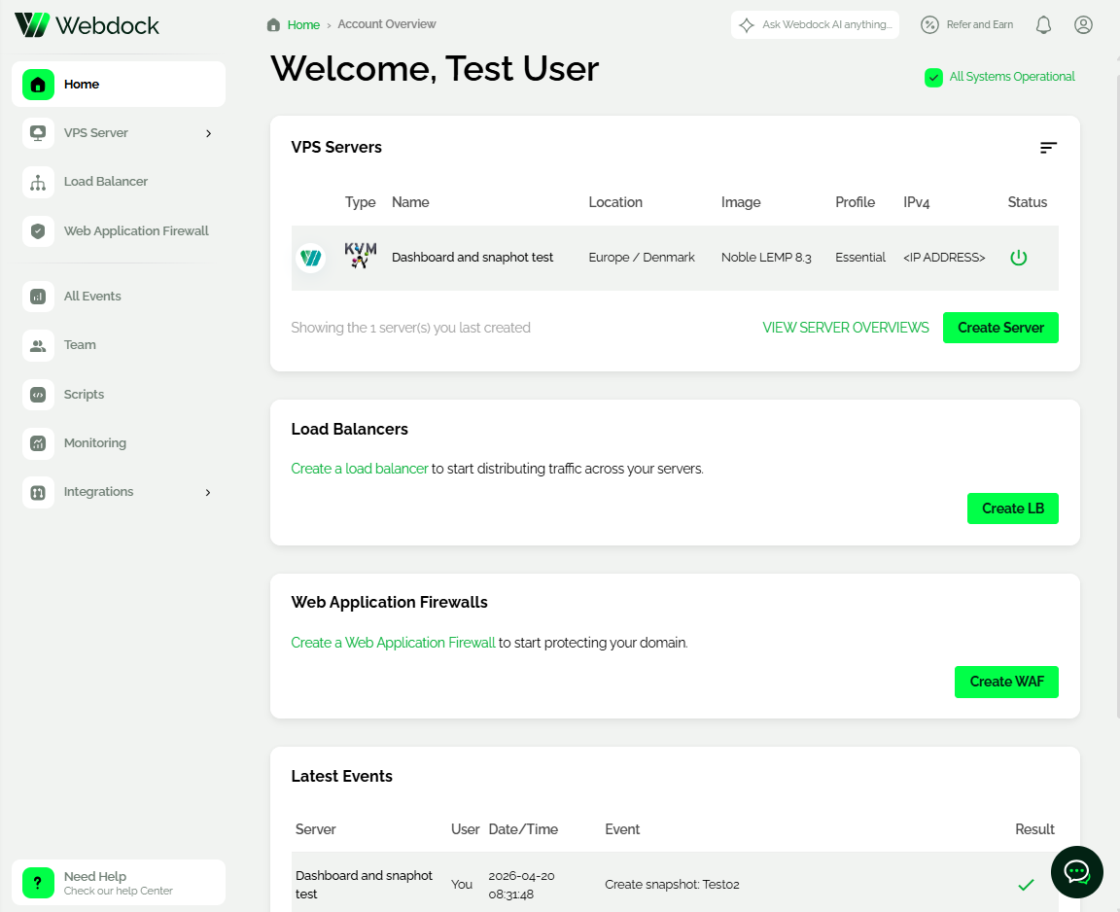Open the user account profile icon

click(x=1083, y=25)
